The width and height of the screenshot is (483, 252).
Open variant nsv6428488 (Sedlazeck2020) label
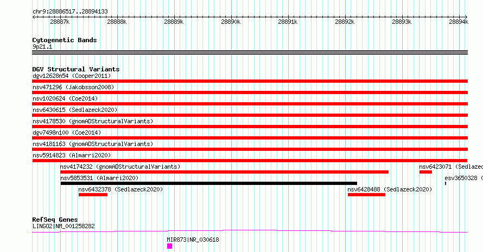pyautogui.click(x=390, y=189)
